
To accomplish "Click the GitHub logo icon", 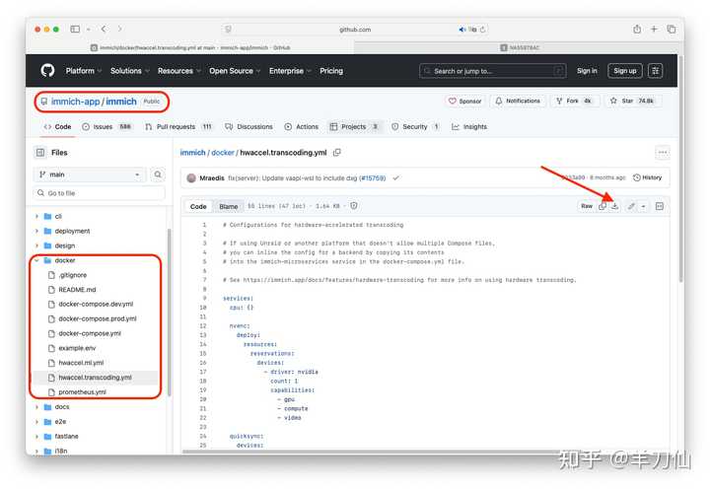I will pos(47,71).
